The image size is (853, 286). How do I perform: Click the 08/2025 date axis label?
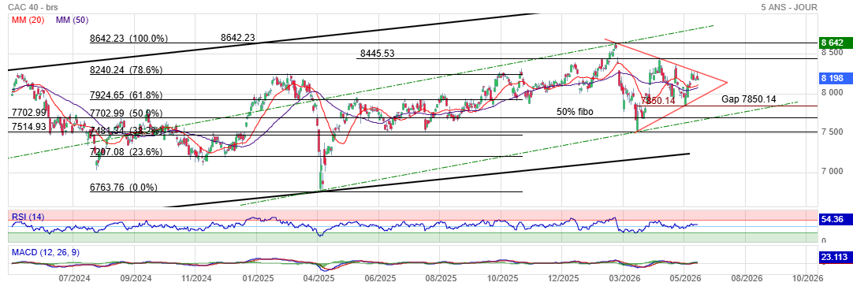[441, 278]
